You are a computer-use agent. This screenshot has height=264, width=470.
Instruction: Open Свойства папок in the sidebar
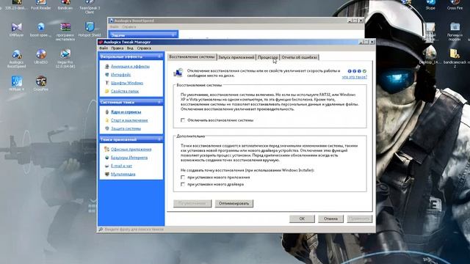[x=125, y=91]
